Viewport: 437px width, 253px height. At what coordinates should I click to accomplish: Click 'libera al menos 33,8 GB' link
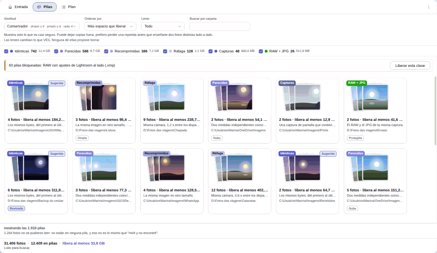click(x=84, y=243)
